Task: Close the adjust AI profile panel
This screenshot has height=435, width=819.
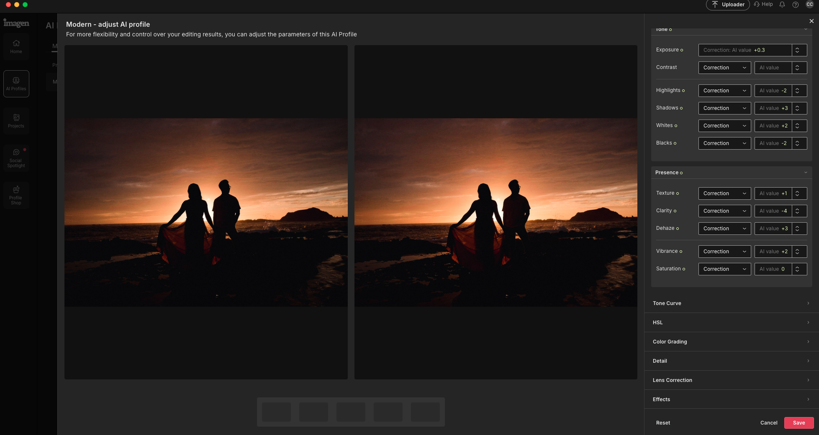Action: pos(811,21)
